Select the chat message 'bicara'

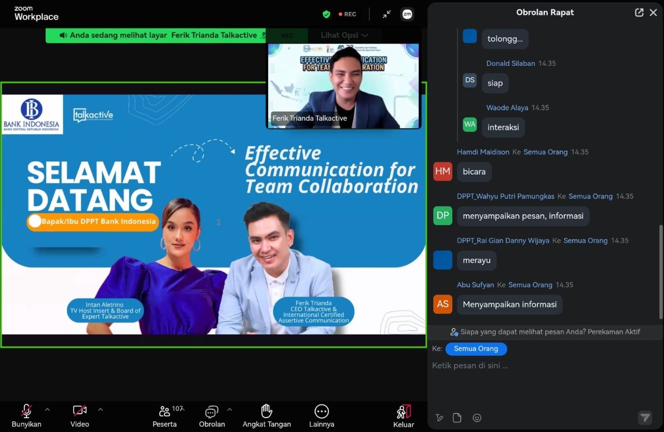(x=474, y=172)
